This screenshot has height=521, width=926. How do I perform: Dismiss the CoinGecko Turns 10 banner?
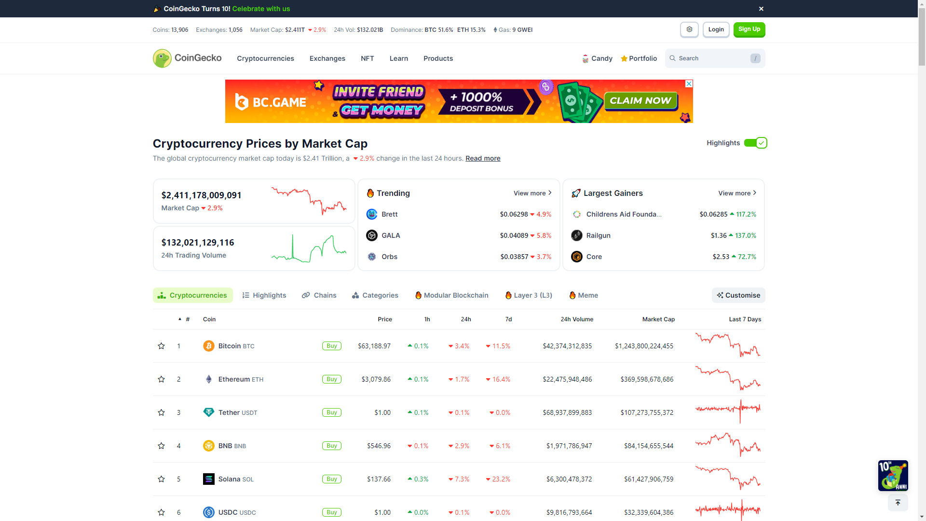pyautogui.click(x=761, y=9)
